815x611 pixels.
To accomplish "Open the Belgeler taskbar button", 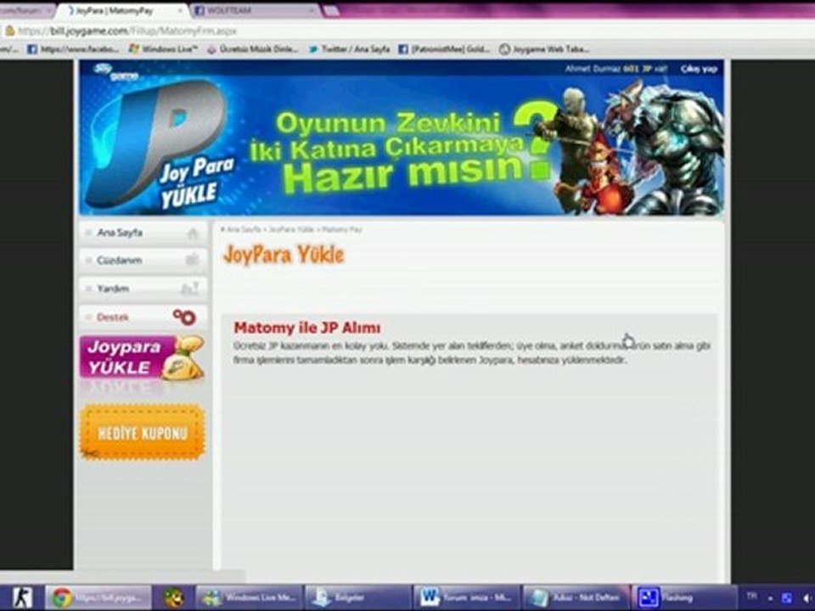I will [357, 597].
